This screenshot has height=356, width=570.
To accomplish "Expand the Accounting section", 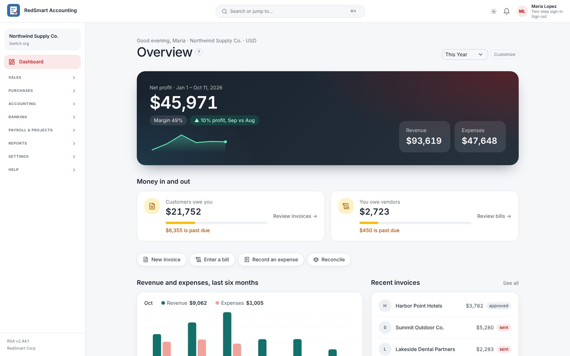I will coord(42,104).
